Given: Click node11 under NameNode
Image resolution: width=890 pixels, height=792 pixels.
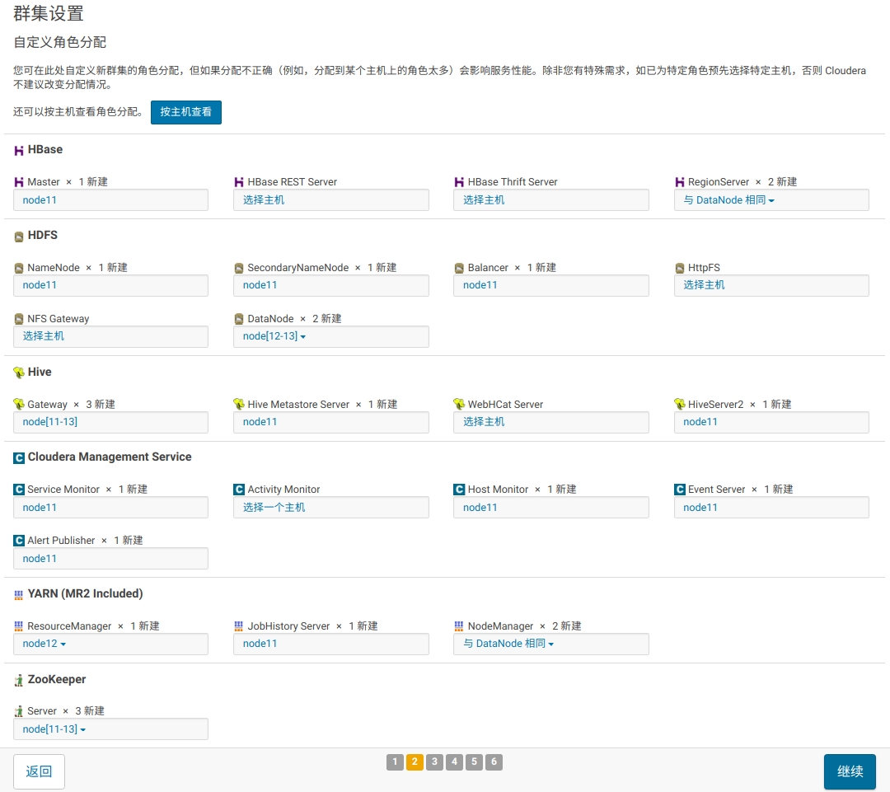Looking at the screenshot, I should [40, 285].
